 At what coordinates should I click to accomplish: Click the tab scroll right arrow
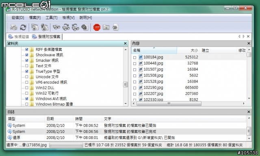click(244, 36)
